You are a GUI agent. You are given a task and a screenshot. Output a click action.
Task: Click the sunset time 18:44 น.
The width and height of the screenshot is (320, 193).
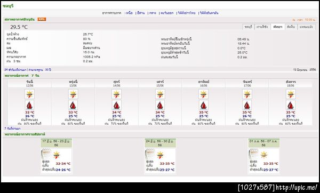coord(243,44)
